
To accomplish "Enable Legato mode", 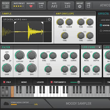I will point(34,82).
